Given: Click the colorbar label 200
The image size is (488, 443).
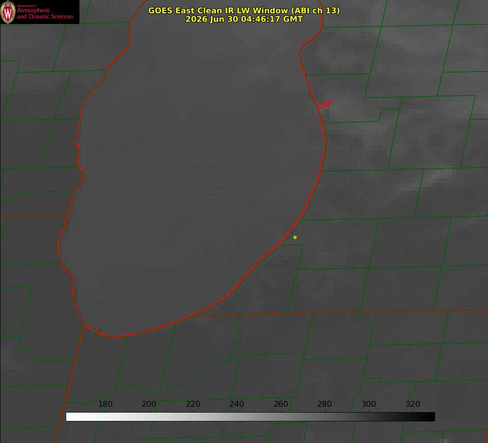Looking at the screenshot, I should 149,404.
